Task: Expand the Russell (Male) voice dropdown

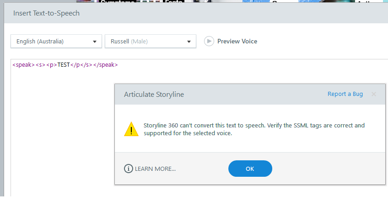Action: [x=150, y=42]
